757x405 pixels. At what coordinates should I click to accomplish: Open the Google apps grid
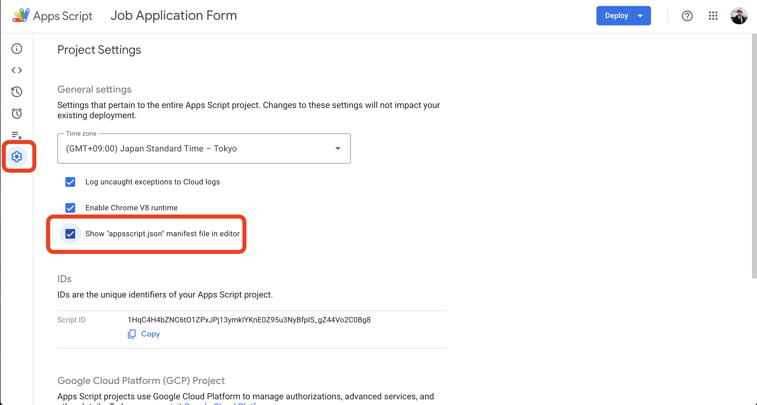713,16
